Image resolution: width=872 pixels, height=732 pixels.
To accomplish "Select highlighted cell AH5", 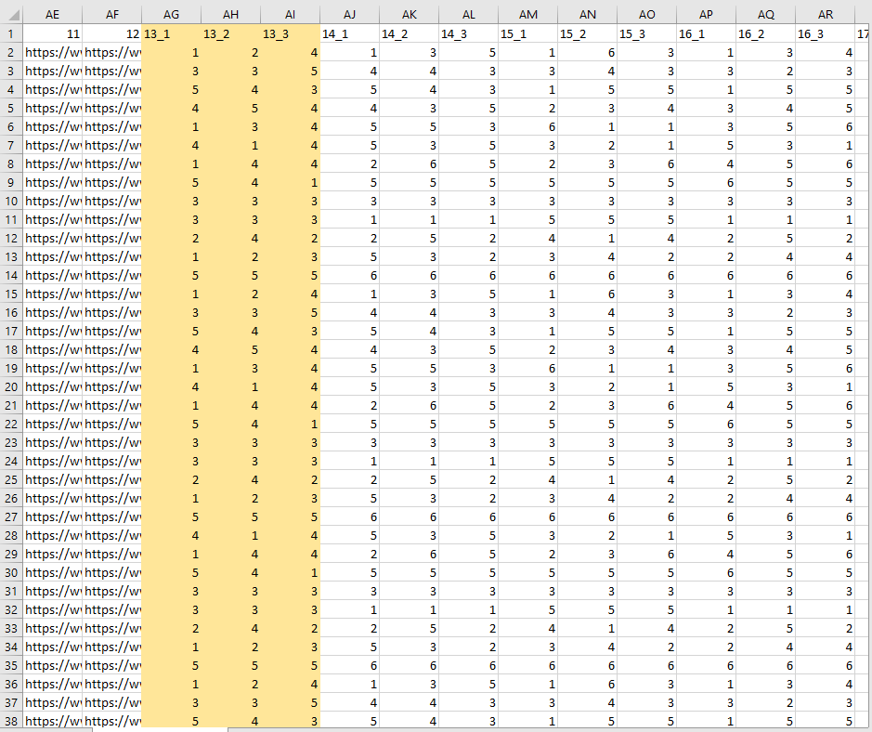I will (x=230, y=109).
